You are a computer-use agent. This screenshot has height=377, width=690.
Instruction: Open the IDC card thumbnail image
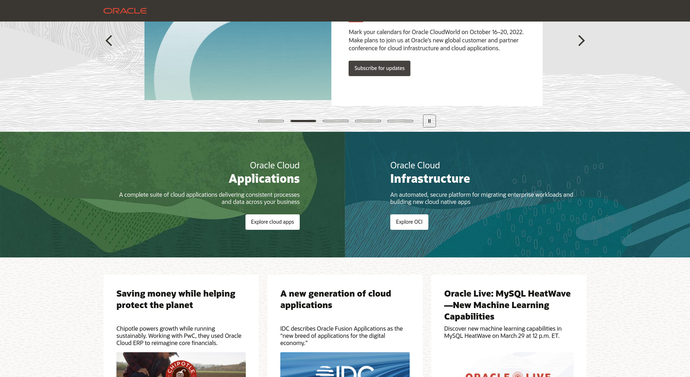point(345,364)
